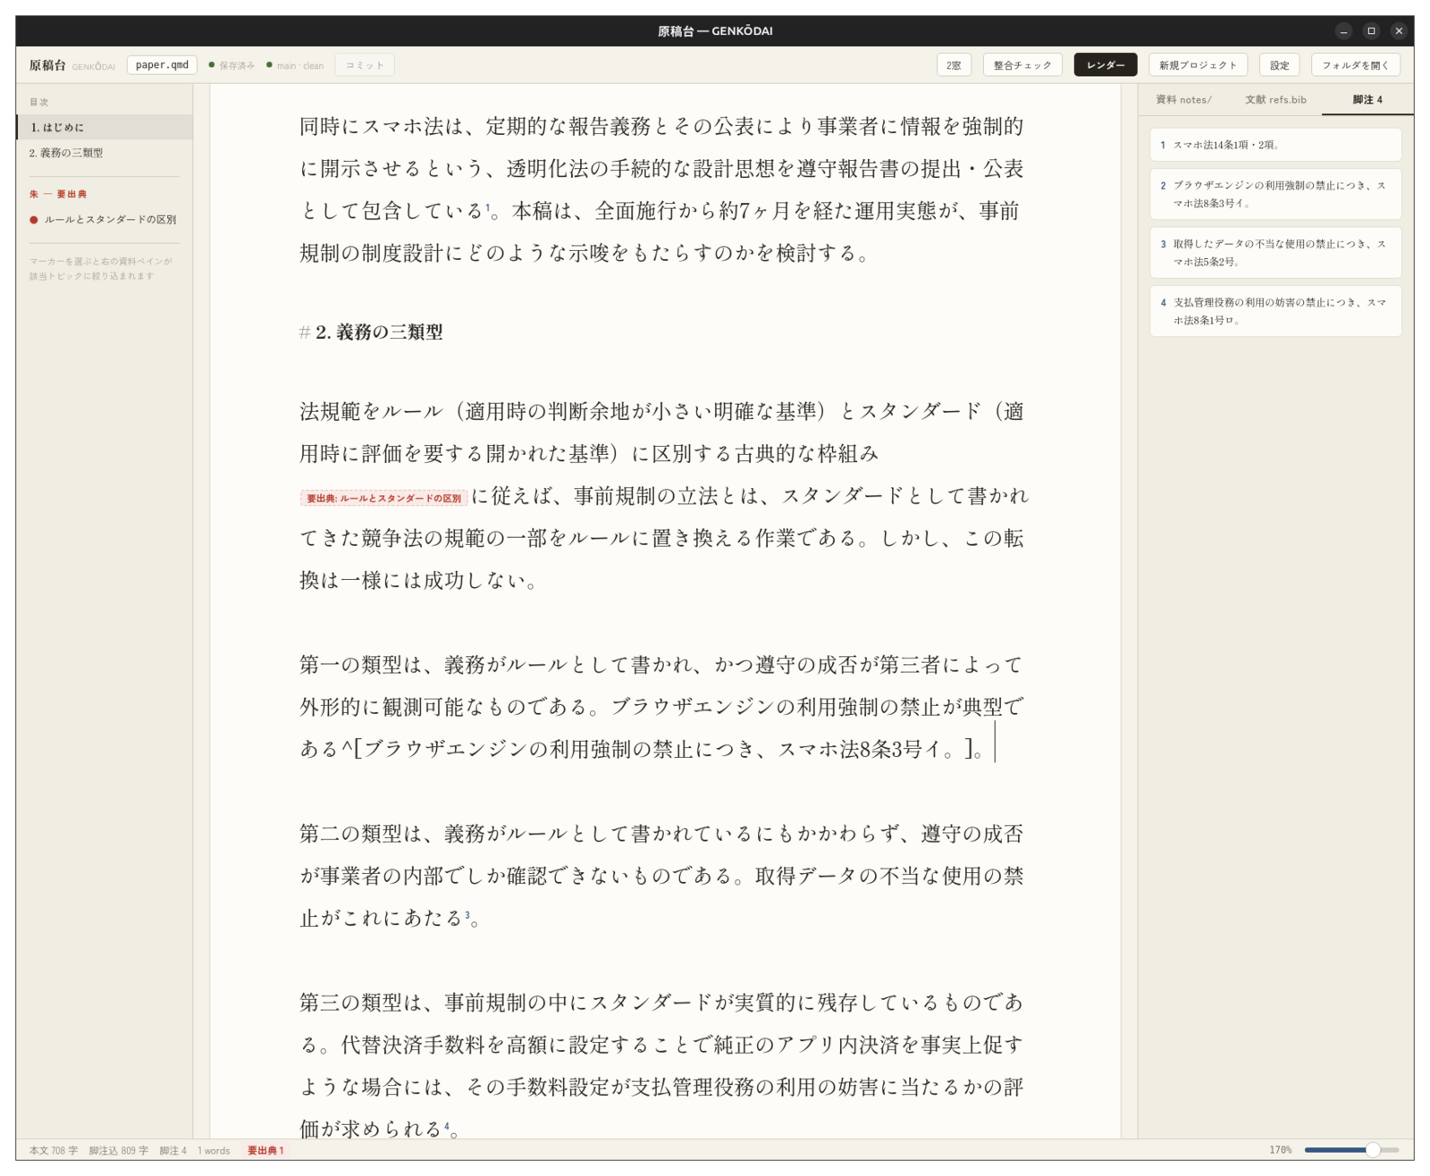Select the paper.qmd file chip
Image resolution: width=1430 pixels, height=1176 pixels.
162,64
